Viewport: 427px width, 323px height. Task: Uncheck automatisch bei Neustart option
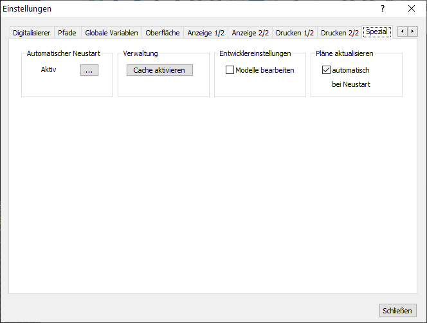[327, 70]
